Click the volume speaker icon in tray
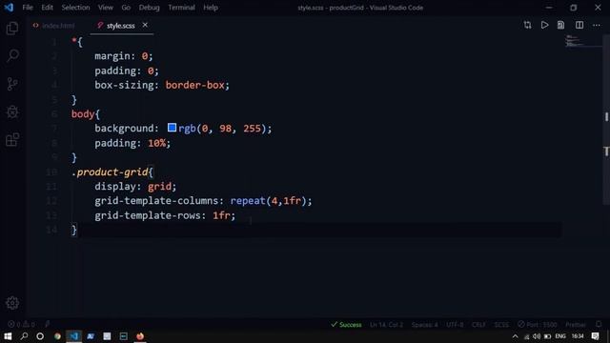 (x=537, y=336)
